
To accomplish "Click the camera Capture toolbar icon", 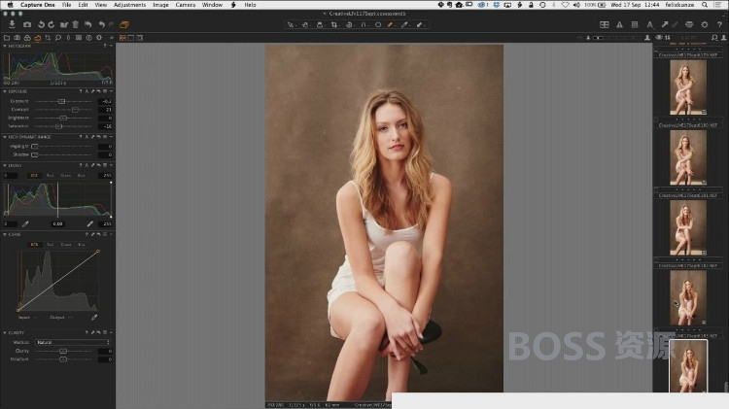I will point(27,24).
